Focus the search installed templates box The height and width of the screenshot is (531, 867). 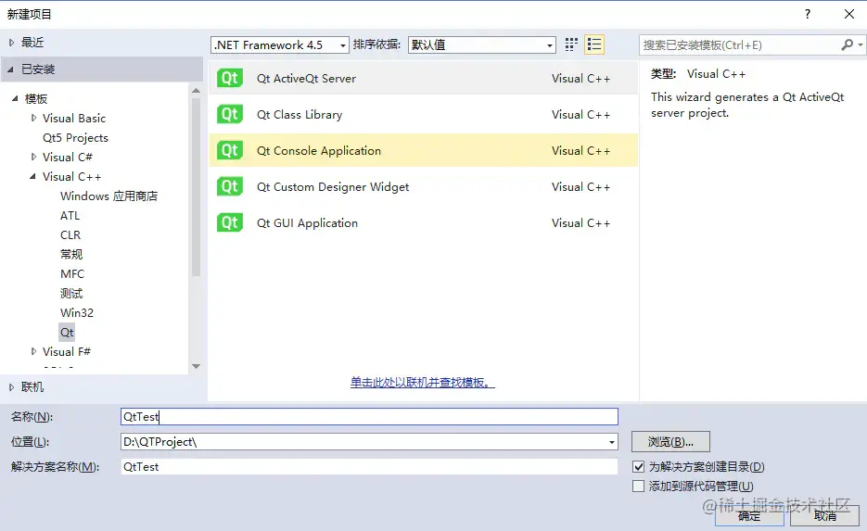(740, 44)
